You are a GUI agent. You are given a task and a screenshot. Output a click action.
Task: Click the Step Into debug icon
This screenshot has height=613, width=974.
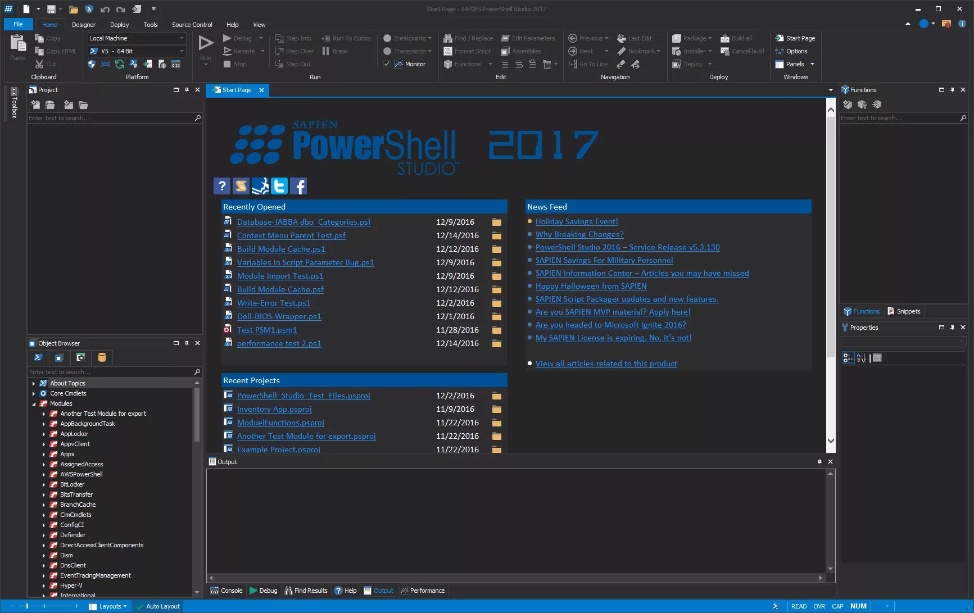(x=279, y=38)
